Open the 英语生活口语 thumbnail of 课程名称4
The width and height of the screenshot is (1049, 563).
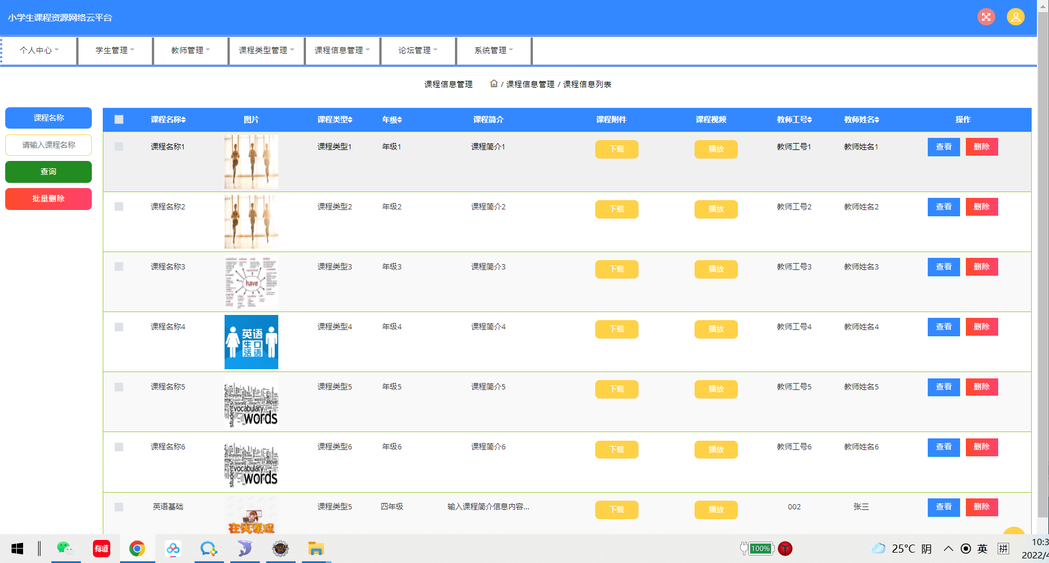point(251,342)
